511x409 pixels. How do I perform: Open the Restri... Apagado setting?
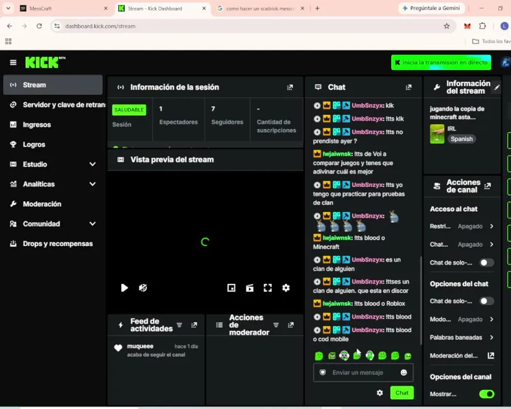[x=462, y=226]
